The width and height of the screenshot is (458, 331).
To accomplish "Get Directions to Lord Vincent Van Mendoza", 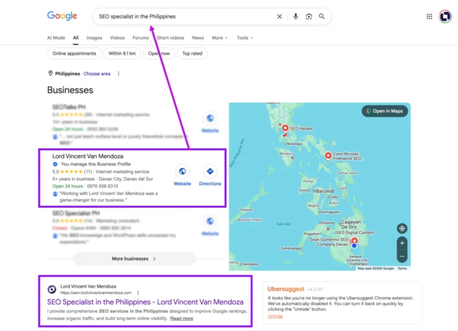I will [x=210, y=175].
